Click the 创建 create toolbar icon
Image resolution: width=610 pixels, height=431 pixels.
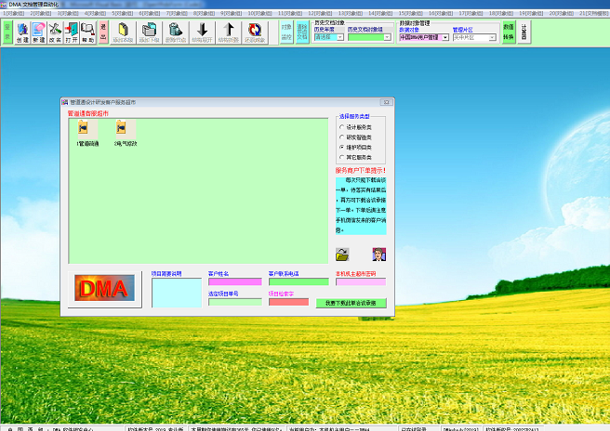(22, 32)
